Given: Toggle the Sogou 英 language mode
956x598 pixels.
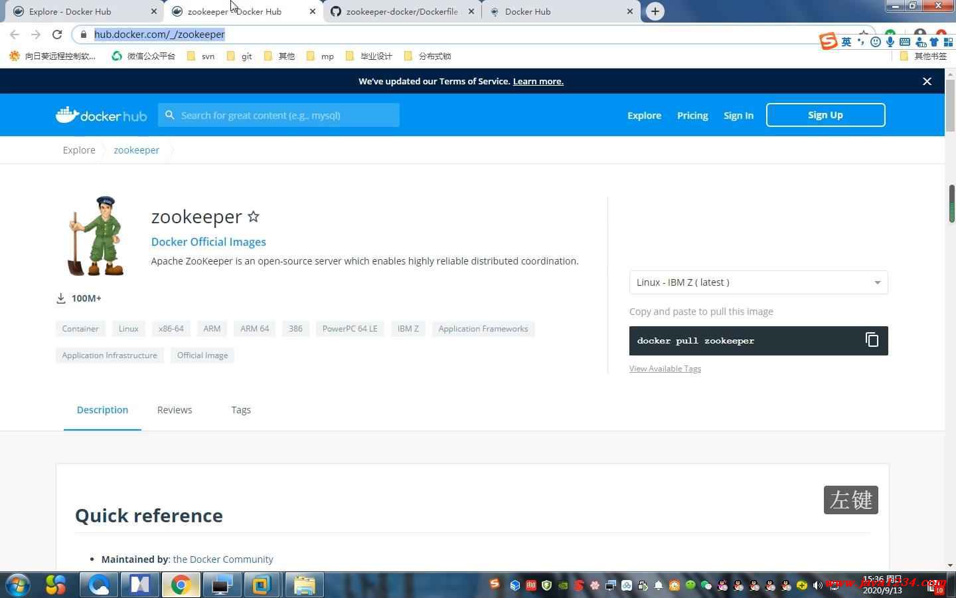Looking at the screenshot, I should coord(846,42).
